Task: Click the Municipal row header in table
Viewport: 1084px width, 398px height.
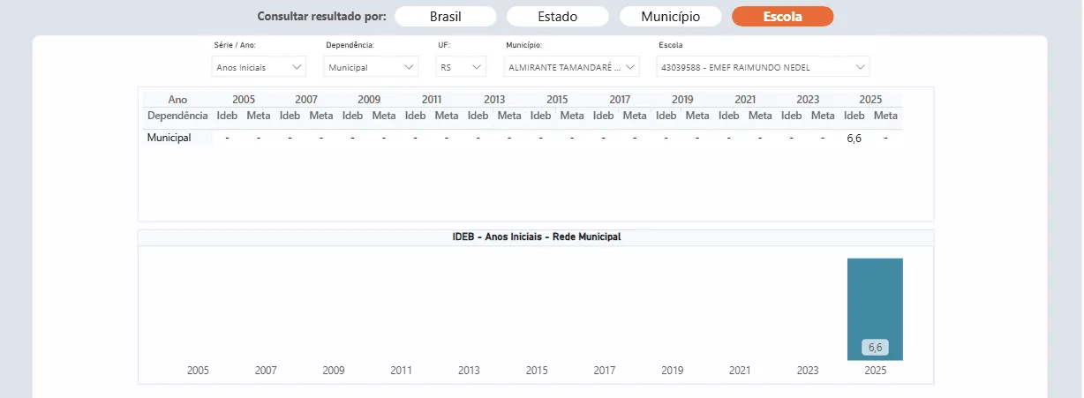Action: (169, 138)
